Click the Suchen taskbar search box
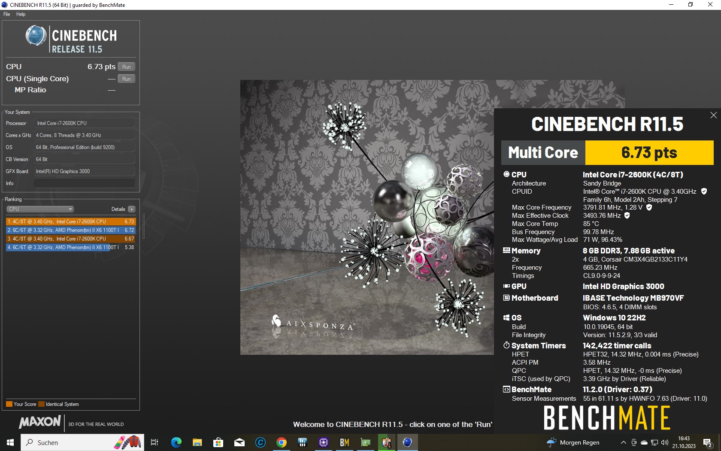The height and width of the screenshot is (451, 721). click(x=82, y=442)
